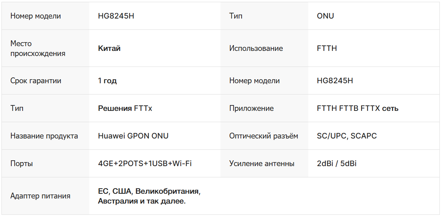Select the bold "Китай" value
The width and height of the screenshot is (442, 217).
click(109, 48)
